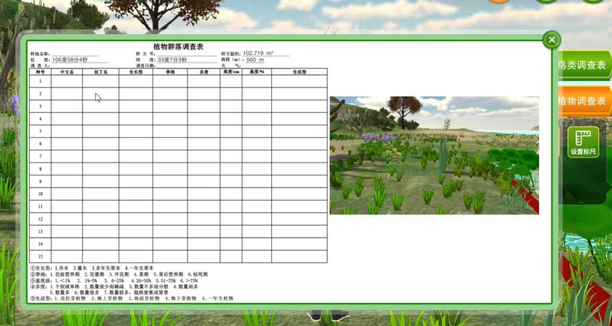The image size is (612, 326).
Task: Select the 纬度 value 33度7分3秒
Action: (172, 60)
